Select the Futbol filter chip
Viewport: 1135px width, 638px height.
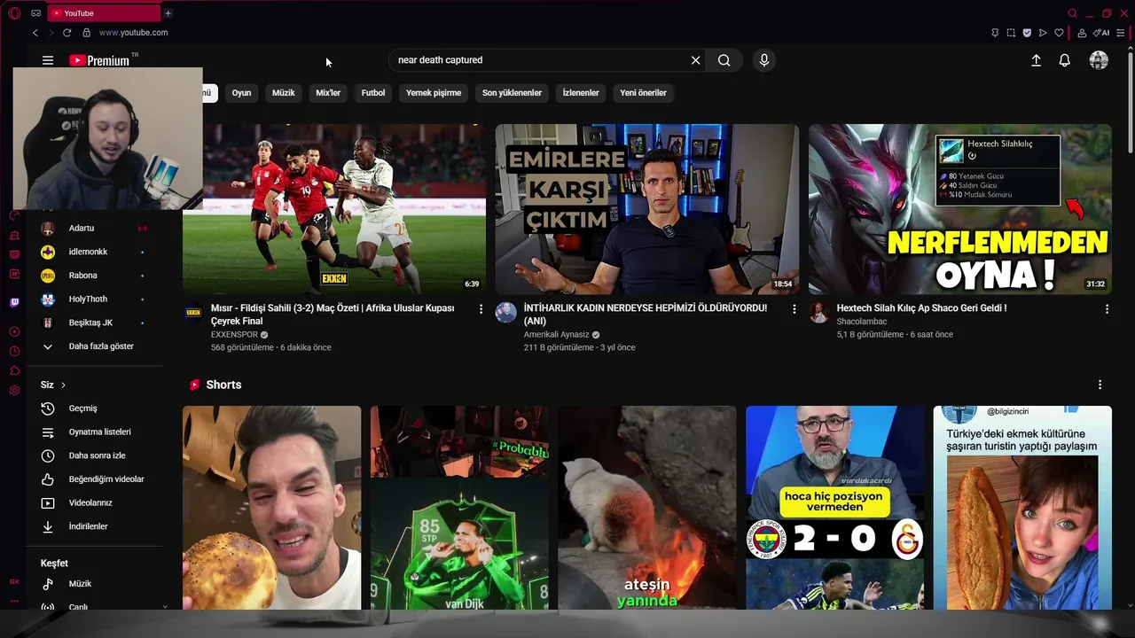tap(373, 93)
